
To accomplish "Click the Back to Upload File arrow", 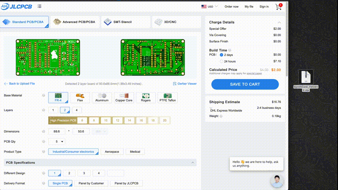I will point(6,84).
